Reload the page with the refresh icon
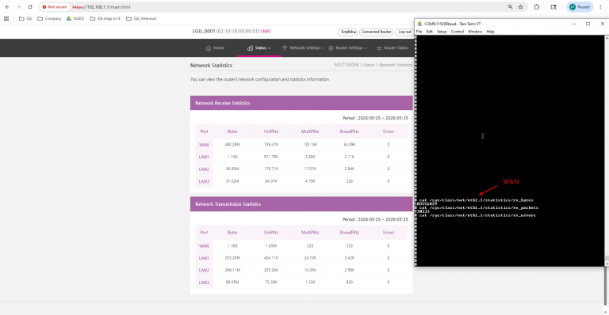Viewport: 609px width, 315px height. point(30,7)
